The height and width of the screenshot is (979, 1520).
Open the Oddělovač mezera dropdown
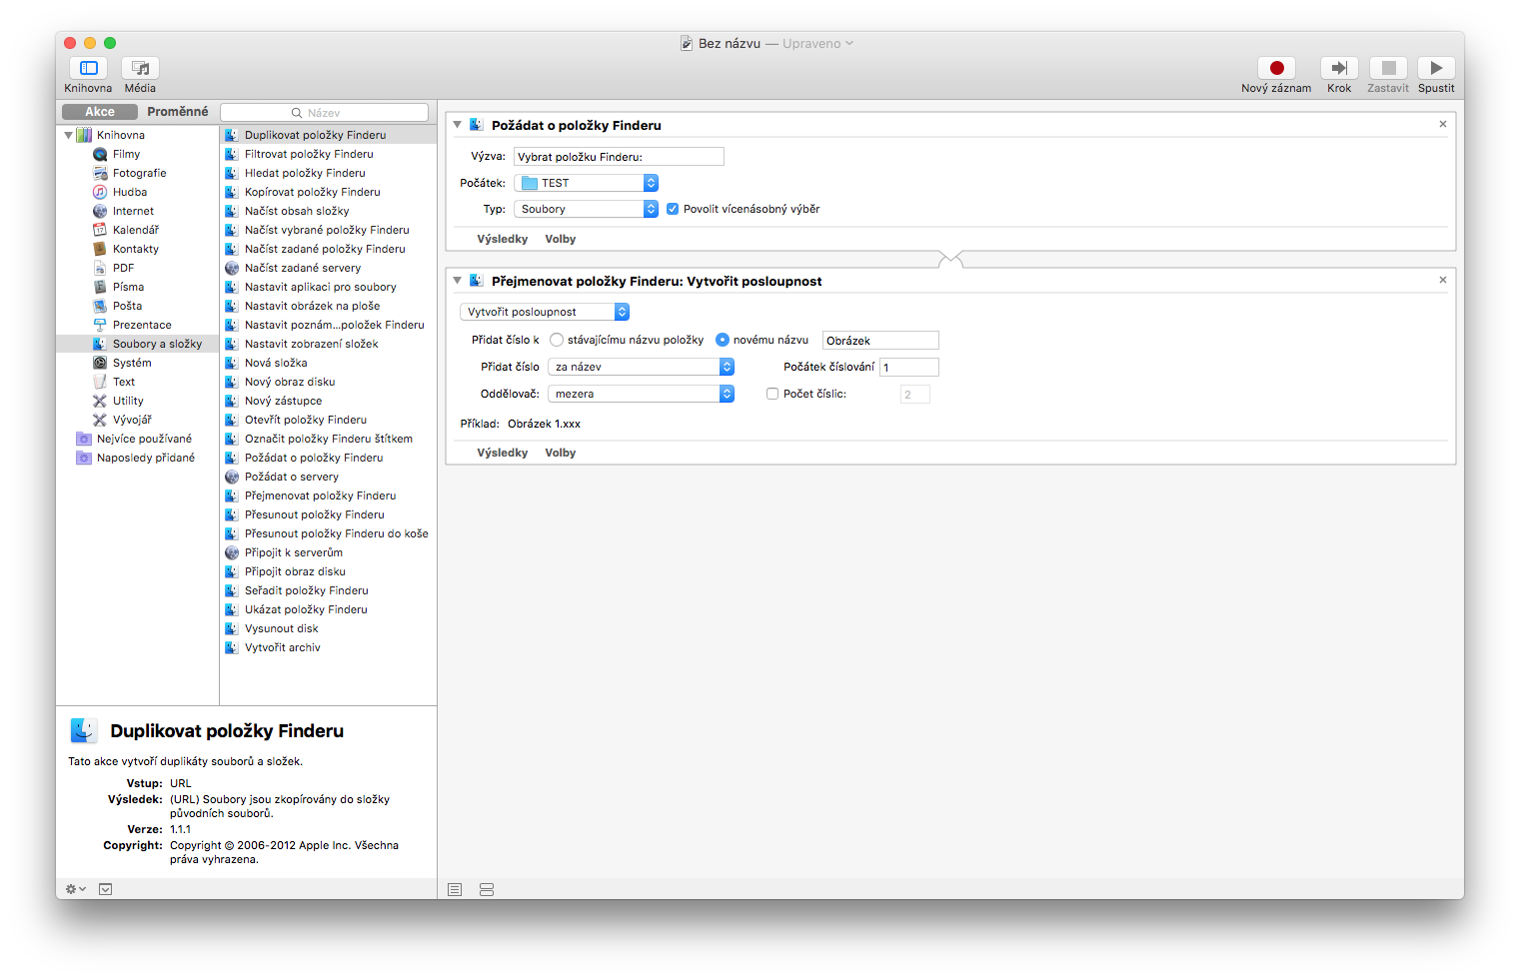click(x=642, y=394)
